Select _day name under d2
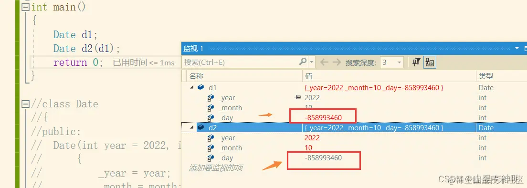The height and width of the screenshot is (188, 527). tap(225, 158)
